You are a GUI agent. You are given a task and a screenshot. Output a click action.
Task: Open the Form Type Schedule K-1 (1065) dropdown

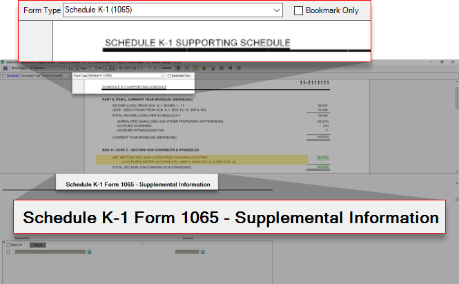(126, 75)
